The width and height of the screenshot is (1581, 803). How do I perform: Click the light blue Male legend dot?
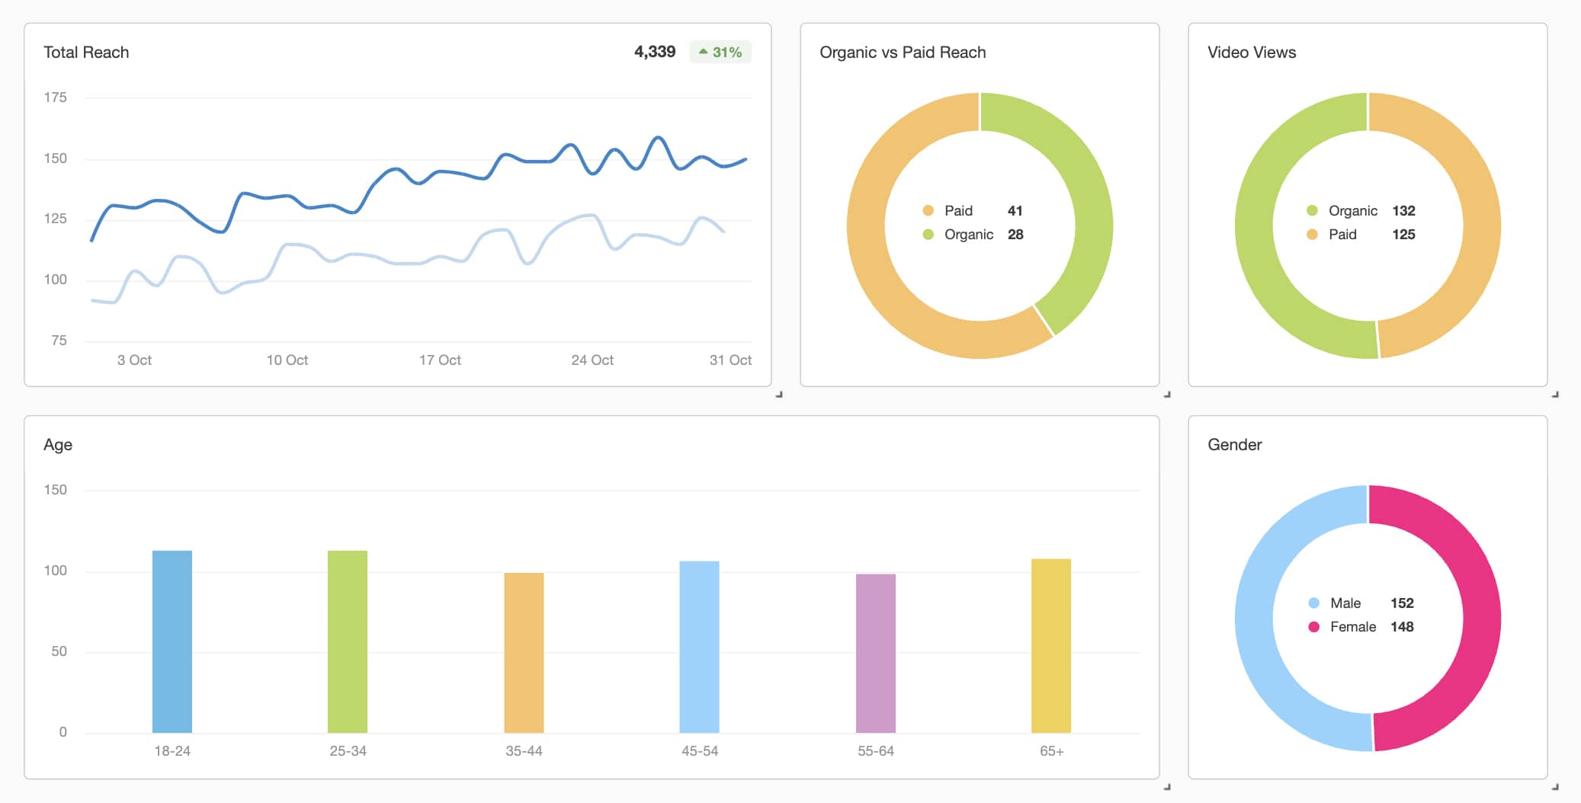(1313, 603)
